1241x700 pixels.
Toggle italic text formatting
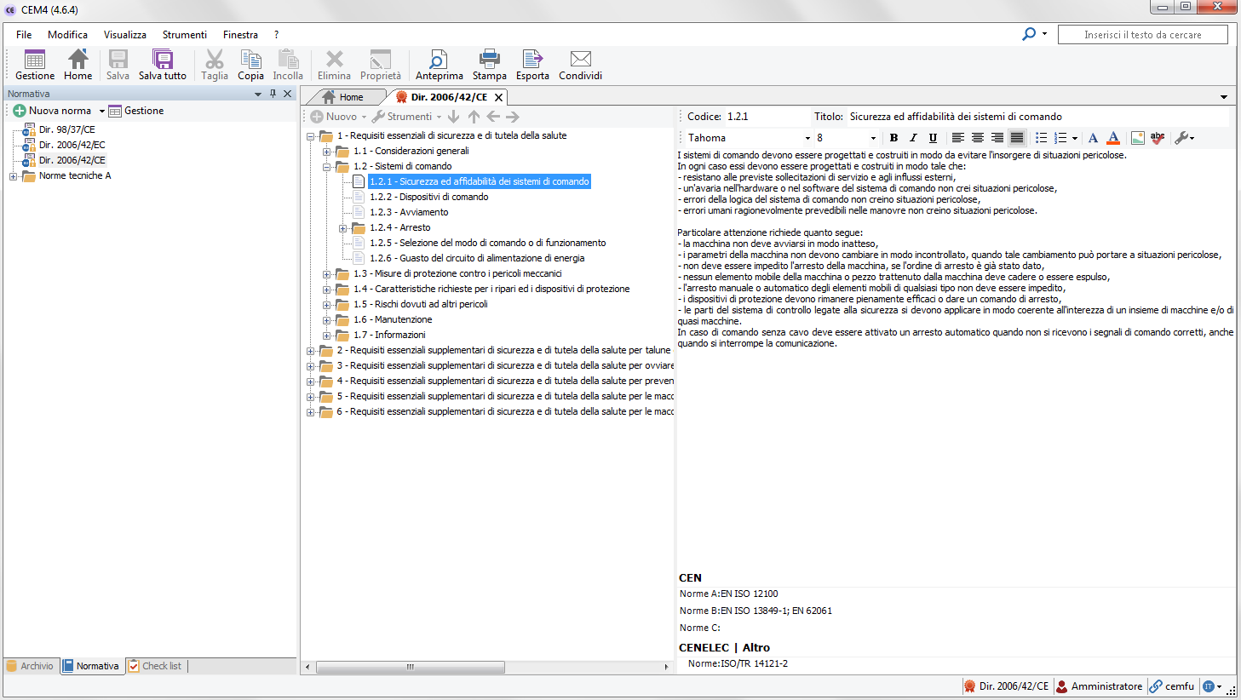coord(913,138)
